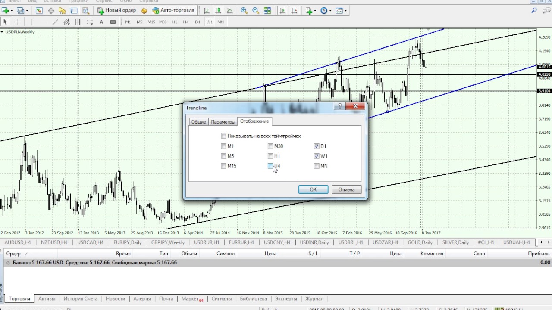This screenshot has width=552, height=310.
Task: Open Trendline dialog help question button
Action: click(340, 106)
